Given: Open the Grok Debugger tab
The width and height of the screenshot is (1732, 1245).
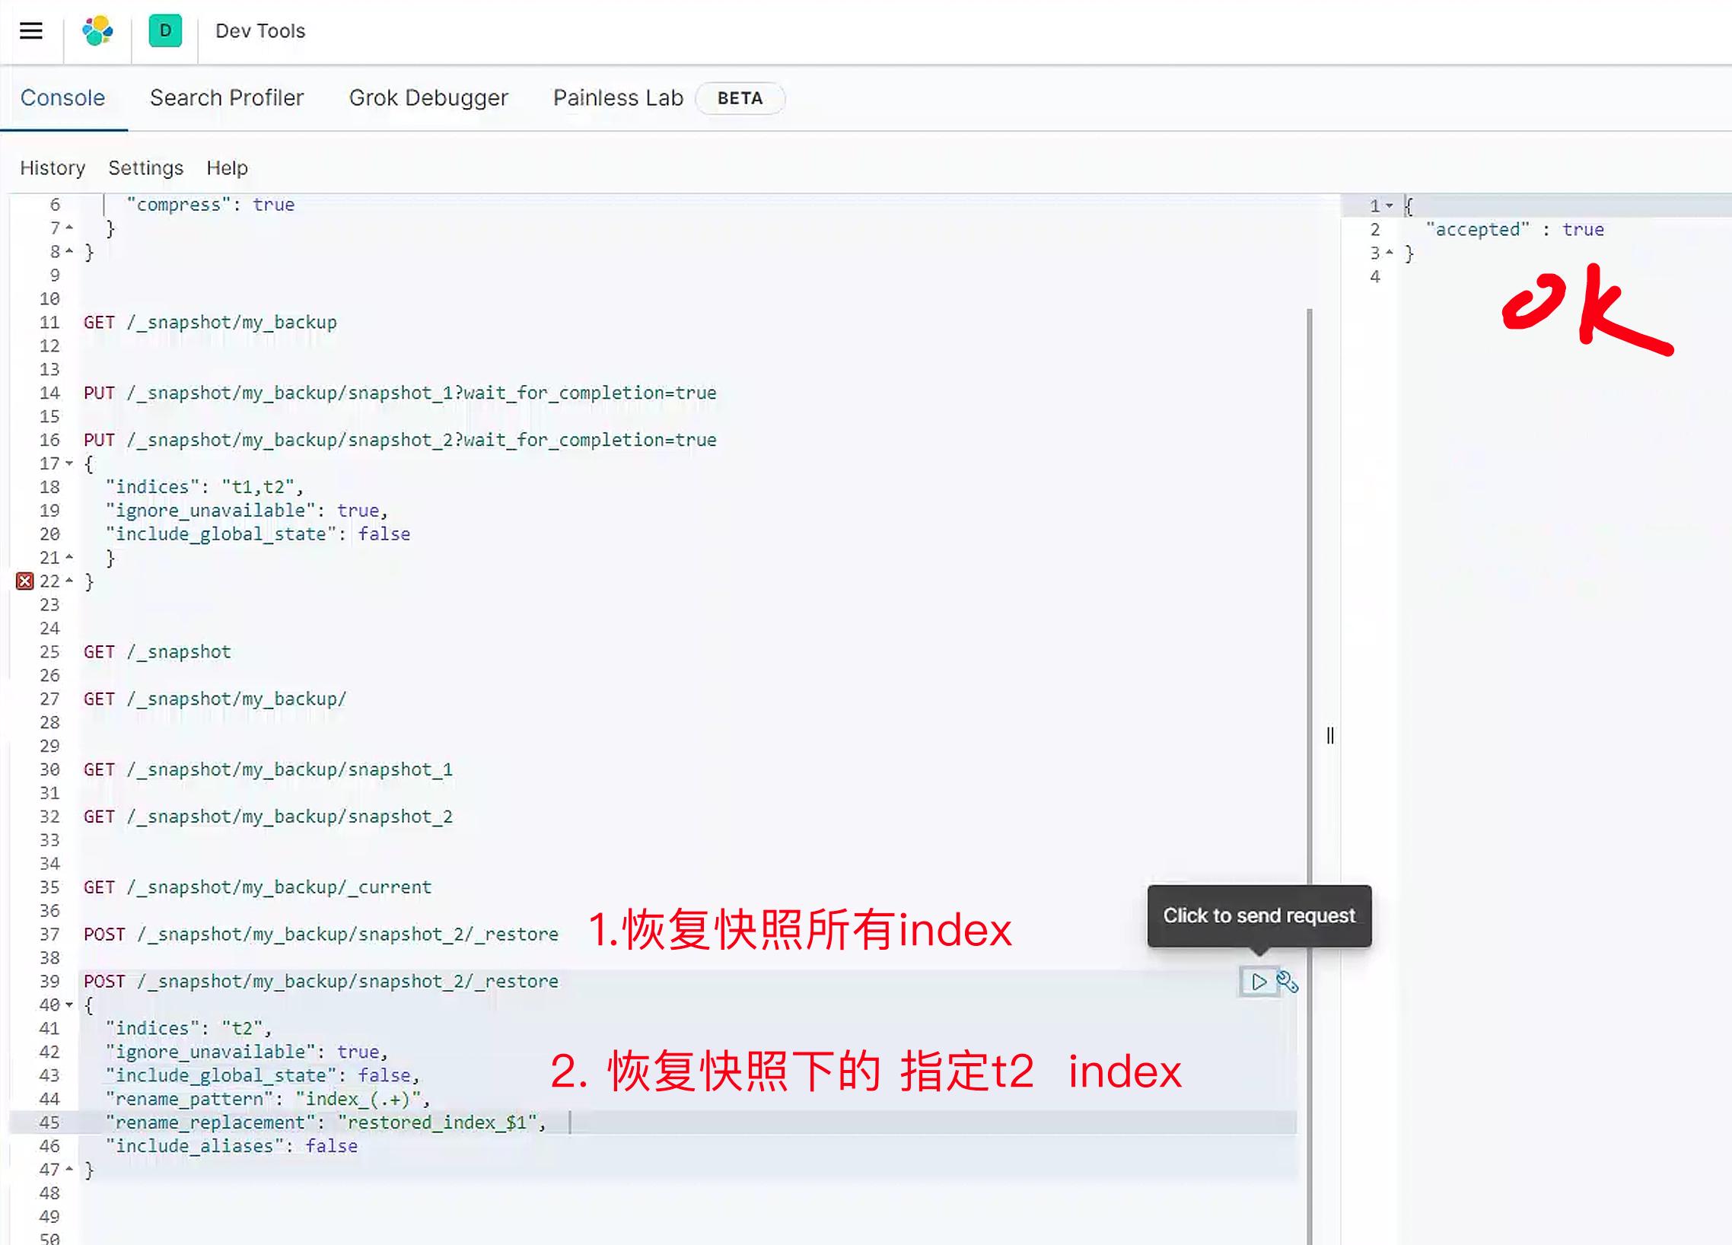Looking at the screenshot, I should click(428, 98).
